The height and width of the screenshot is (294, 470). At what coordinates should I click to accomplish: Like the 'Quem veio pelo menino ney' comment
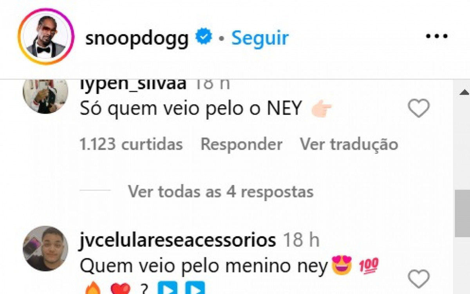(x=419, y=279)
